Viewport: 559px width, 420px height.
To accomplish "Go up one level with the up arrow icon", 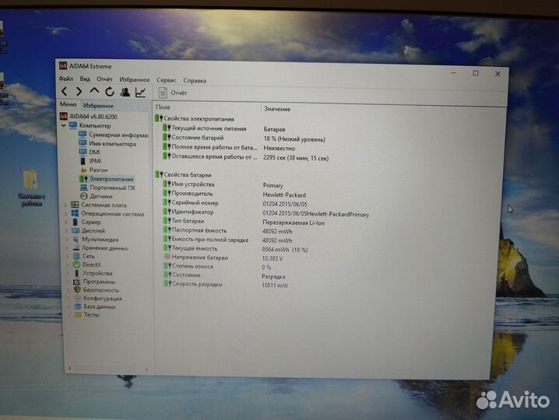I will coord(94,91).
